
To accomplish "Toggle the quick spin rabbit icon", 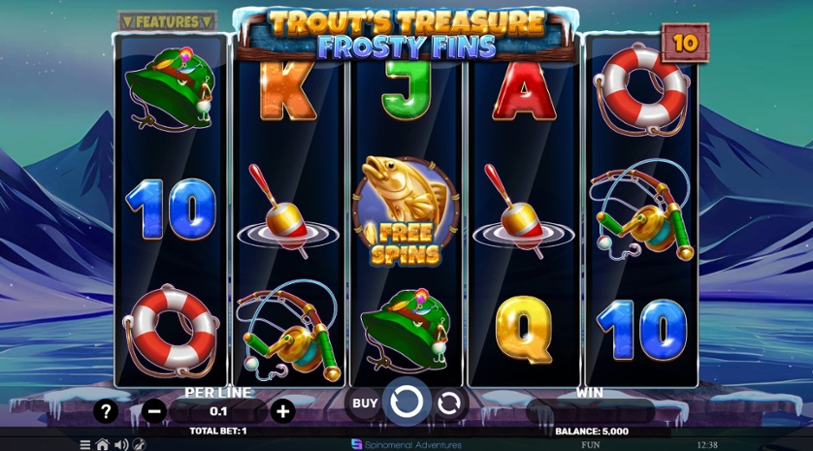I will (x=139, y=445).
